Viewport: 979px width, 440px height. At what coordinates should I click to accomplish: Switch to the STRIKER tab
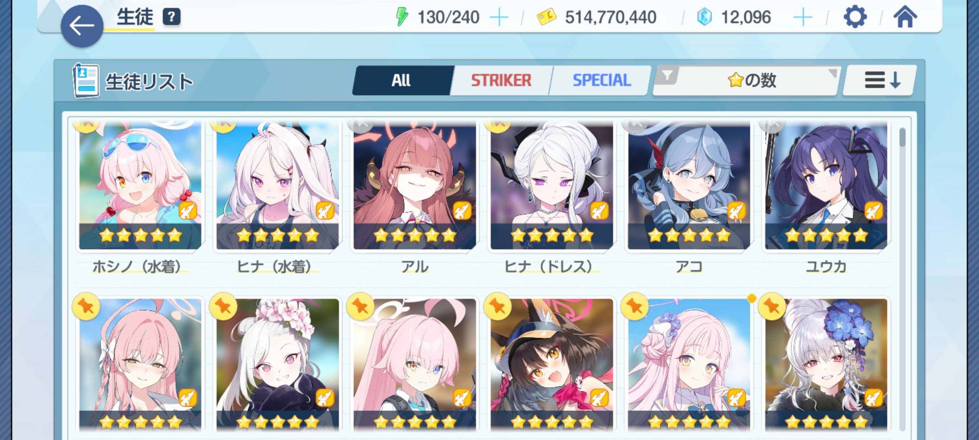coord(501,80)
